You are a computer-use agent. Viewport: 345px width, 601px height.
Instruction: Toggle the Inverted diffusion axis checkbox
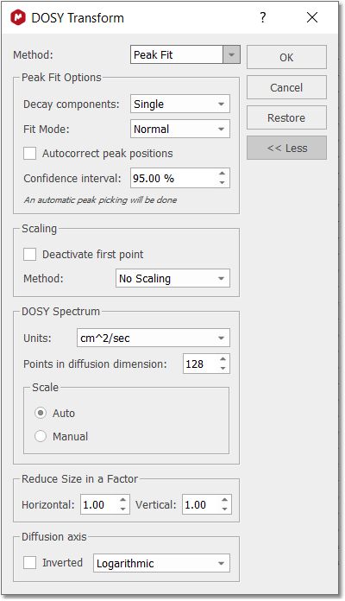[x=30, y=563]
